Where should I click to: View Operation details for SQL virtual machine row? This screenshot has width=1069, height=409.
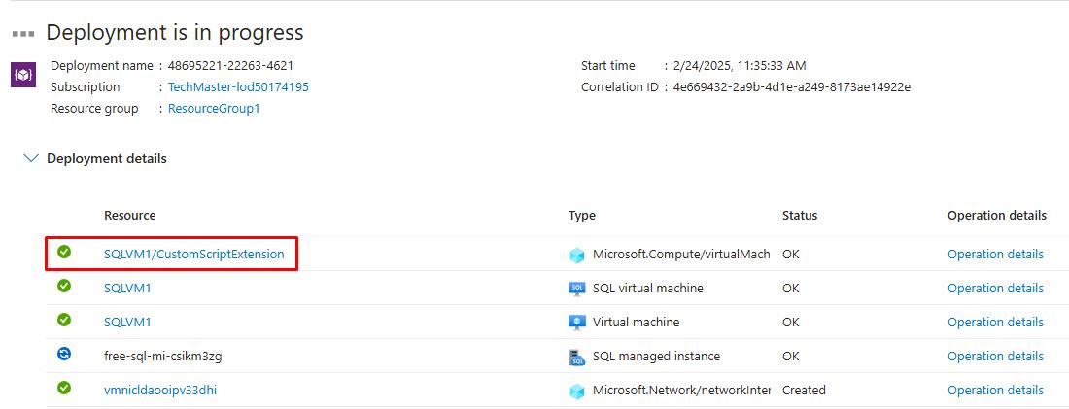tap(995, 288)
